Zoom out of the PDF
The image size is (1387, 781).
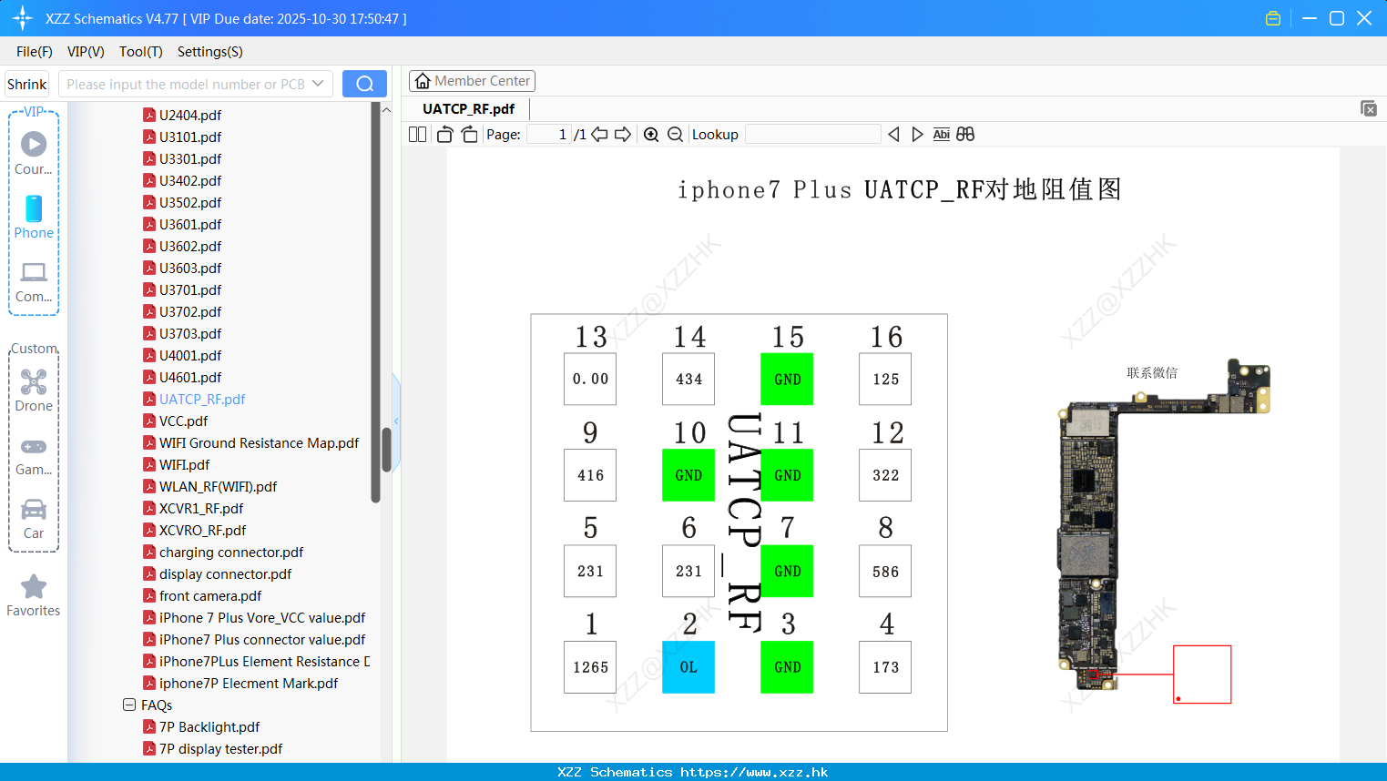(675, 134)
